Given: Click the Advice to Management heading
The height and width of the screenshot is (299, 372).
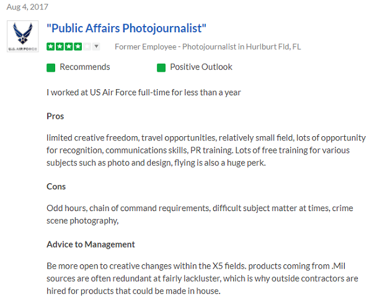Looking at the screenshot, I should [91, 245].
